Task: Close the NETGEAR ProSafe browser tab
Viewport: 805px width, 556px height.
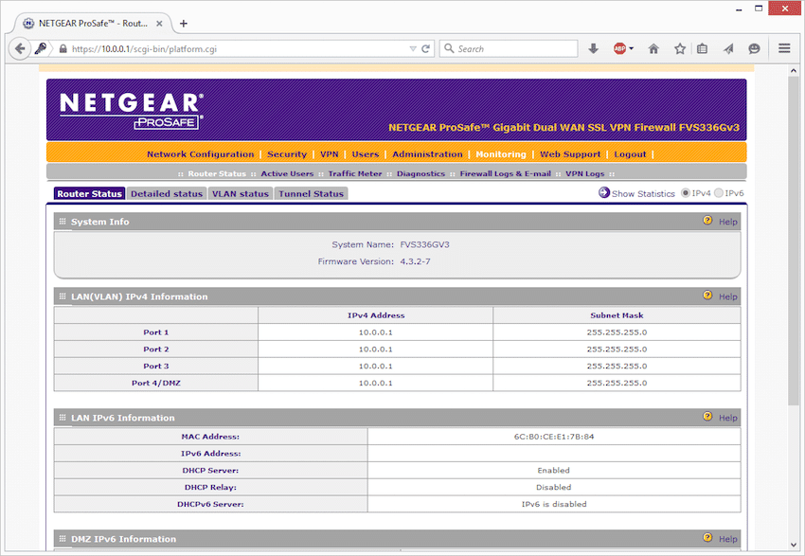Action: click(159, 23)
